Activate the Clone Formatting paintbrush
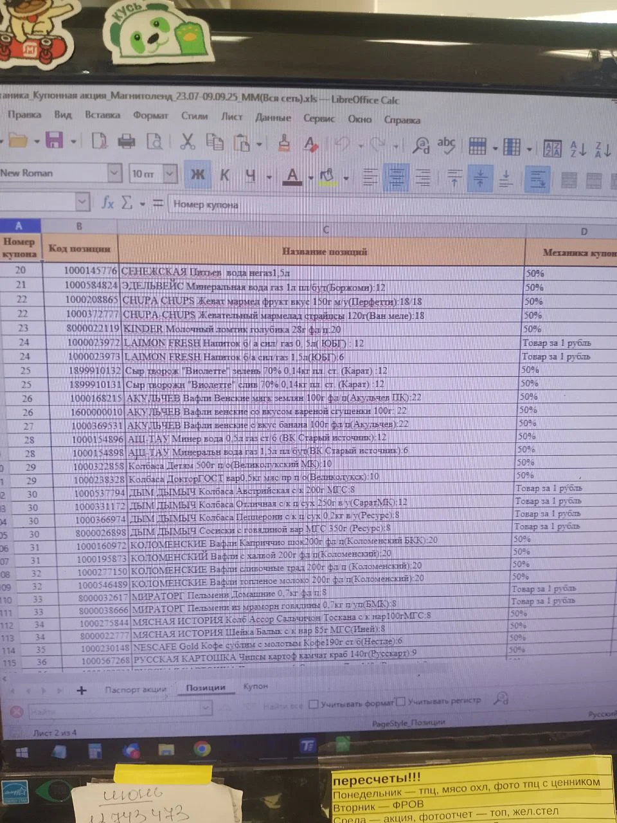Image resolution: width=617 pixels, height=823 pixels. (x=284, y=143)
